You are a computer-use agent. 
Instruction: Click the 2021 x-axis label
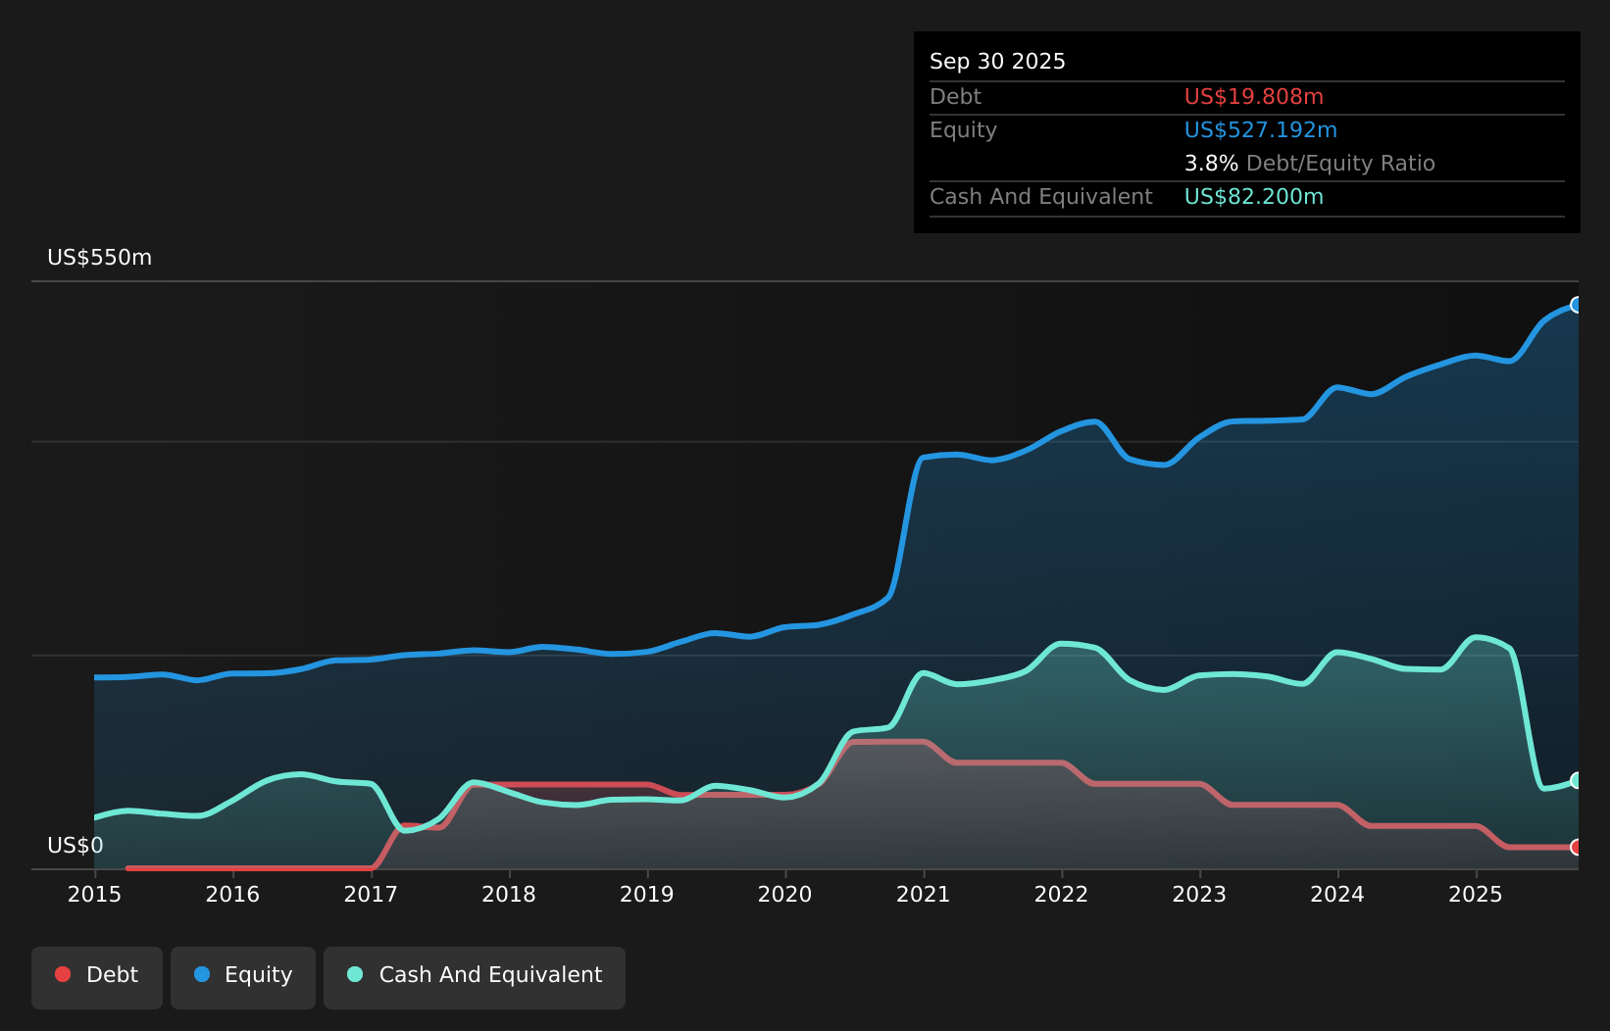coord(924,895)
